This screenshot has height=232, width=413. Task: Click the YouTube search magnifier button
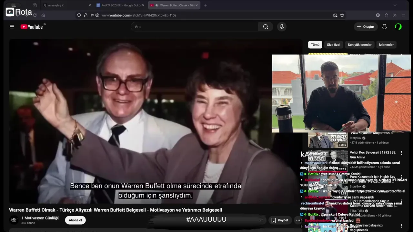click(266, 27)
